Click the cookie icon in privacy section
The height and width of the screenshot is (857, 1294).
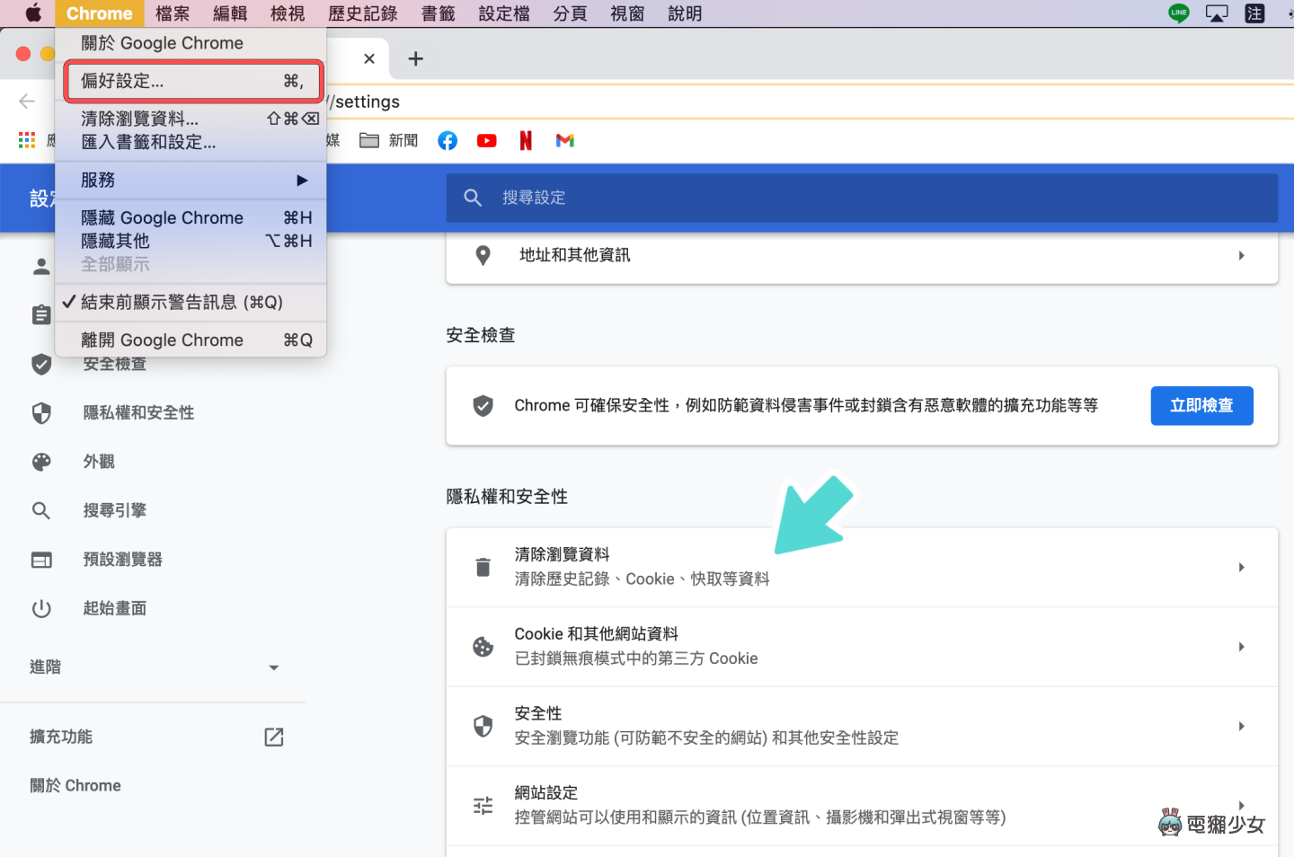tap(483, 647)
